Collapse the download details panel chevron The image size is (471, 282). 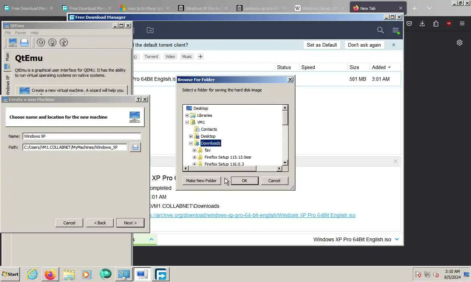pyautogui.click(x=151, y=239)
